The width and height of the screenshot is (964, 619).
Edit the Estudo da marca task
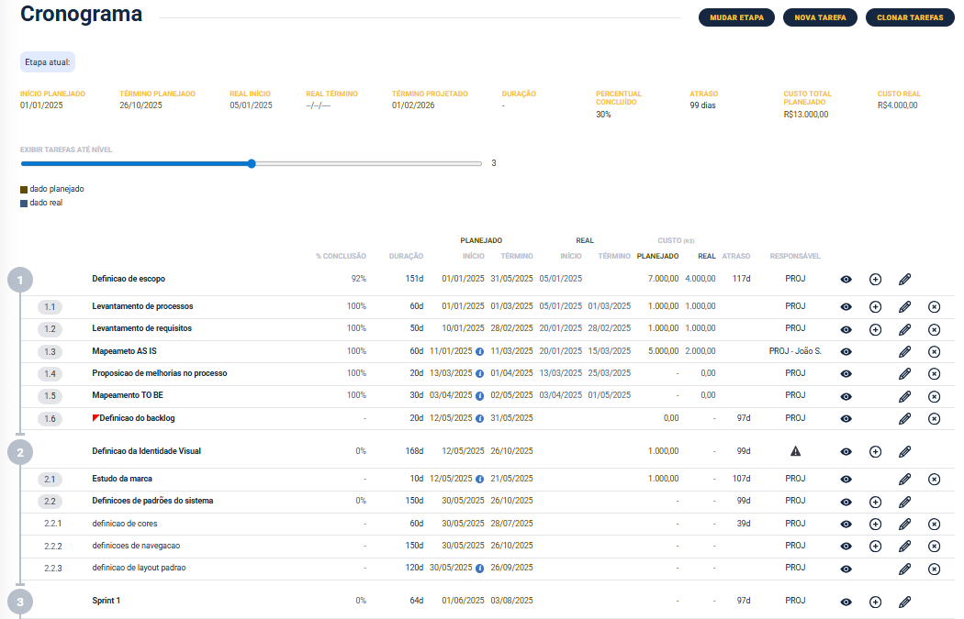904,480
